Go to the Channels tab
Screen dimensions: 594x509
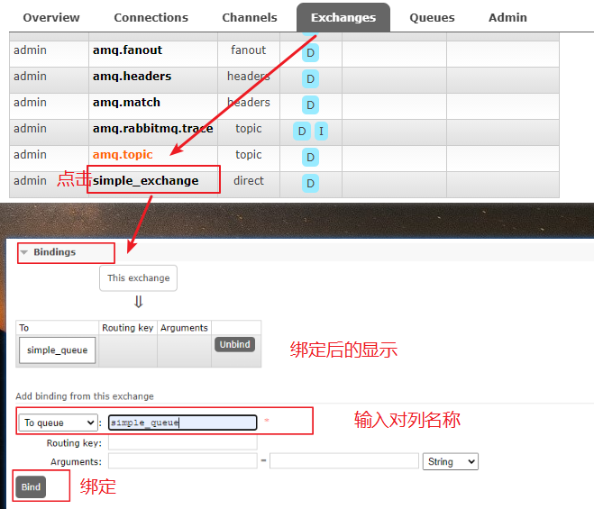point(250,18)
